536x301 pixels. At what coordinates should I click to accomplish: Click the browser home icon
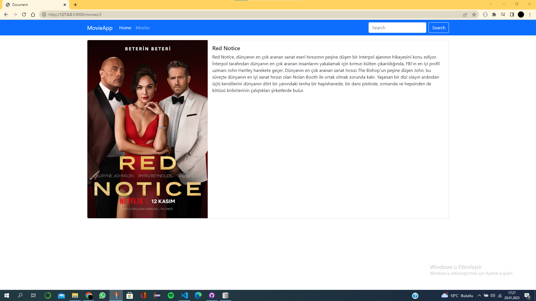[33, 14]
